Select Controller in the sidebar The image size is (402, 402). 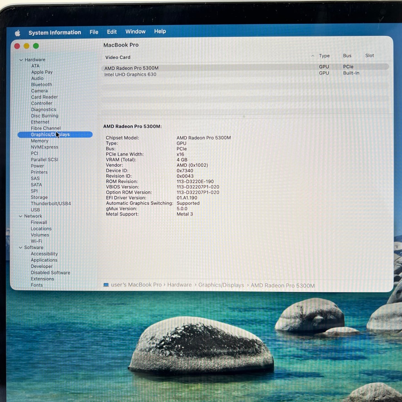click(x=41, y=103)
